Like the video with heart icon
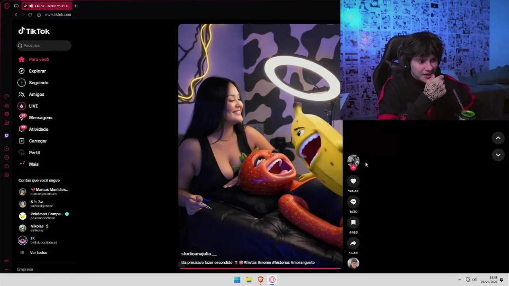This screenshot has width=509, height=286. pos(353,181)
